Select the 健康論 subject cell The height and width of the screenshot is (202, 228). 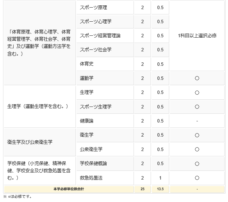point(105,121)
